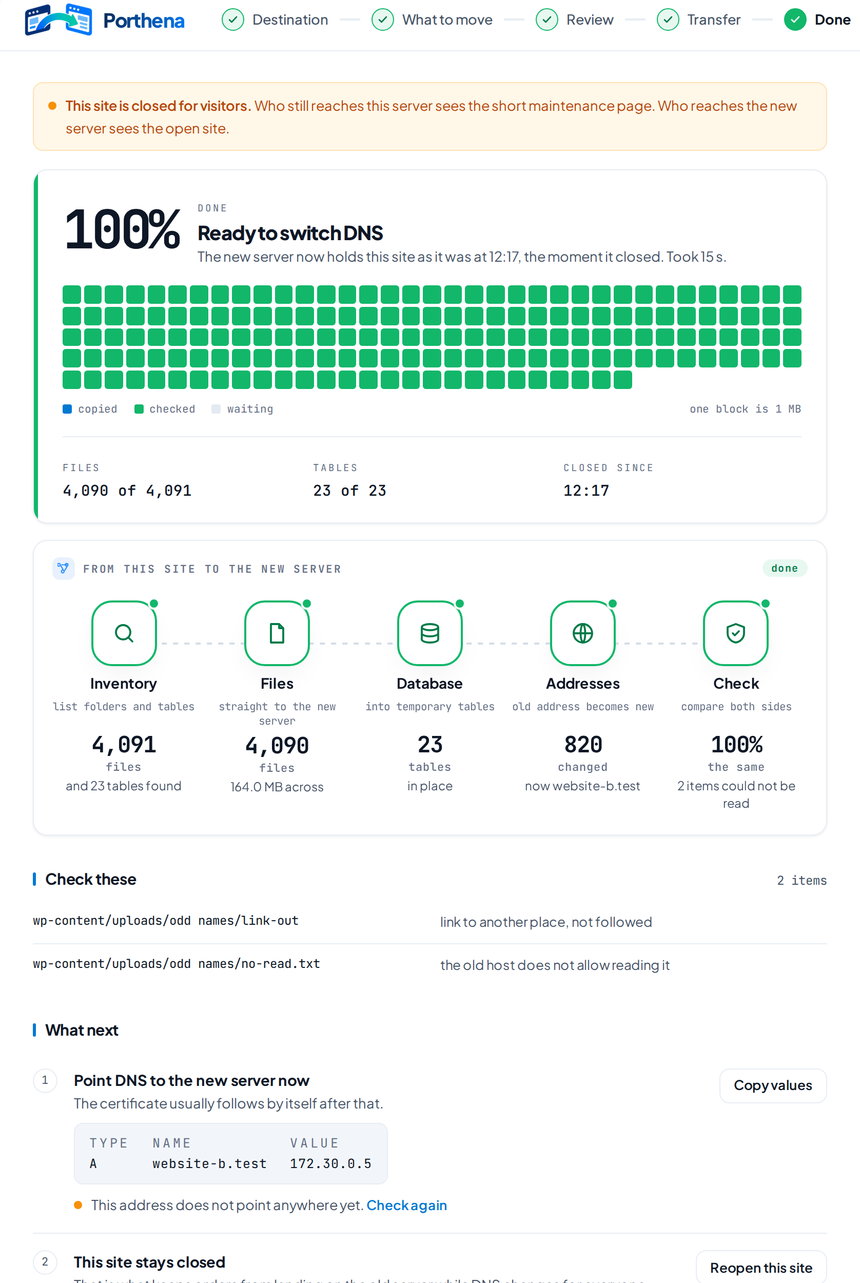The height and width of the screenshot is (1283, 860).
Task: Open the Review step
Action: pyautogui.click(x=590, y=20)
